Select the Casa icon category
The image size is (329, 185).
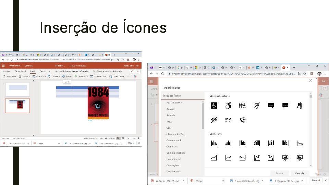169,128
